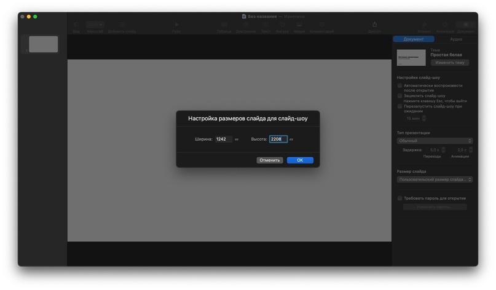Enable Требовать пароль для открытия checkbox
Screen dimensions: 496x290
(400, 198)
